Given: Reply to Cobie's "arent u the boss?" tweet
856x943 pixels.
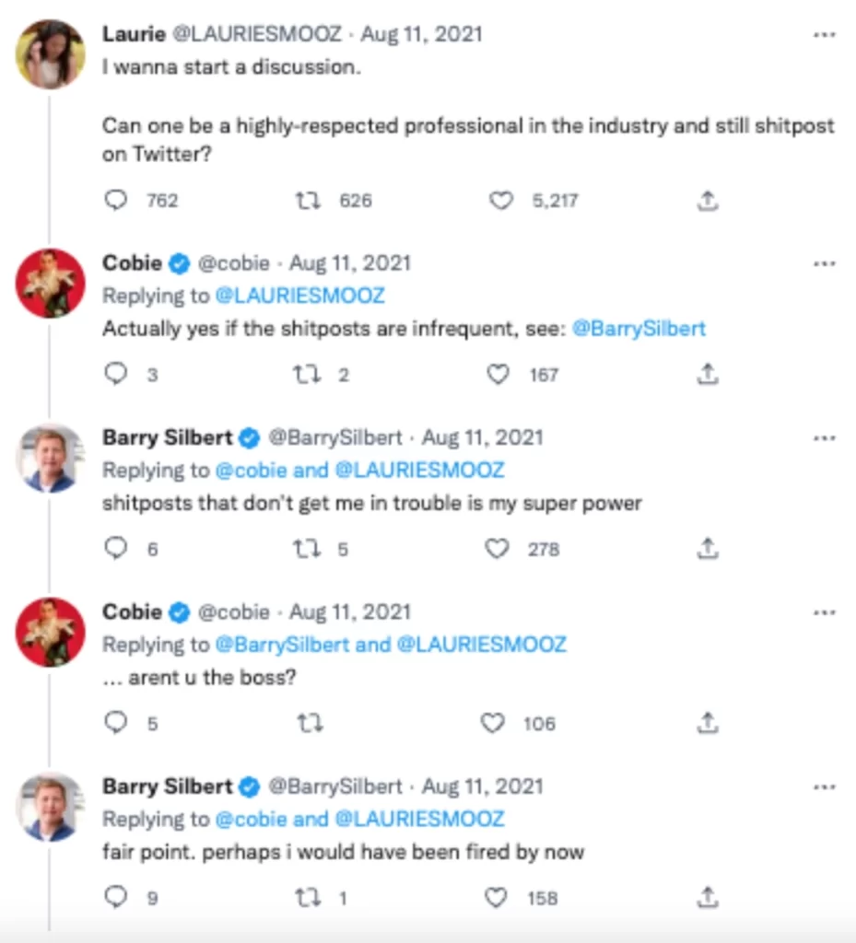Looking at the screenshot, I should coord(115,723).
